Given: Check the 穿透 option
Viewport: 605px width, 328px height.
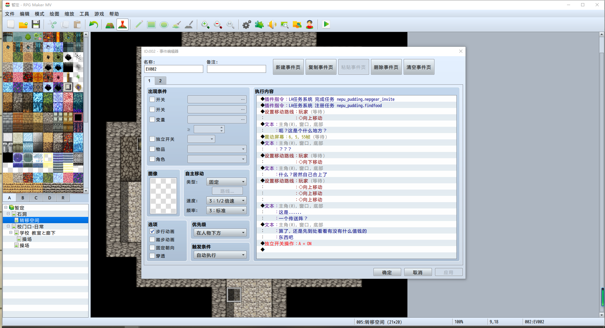Looking at the screenshot, I should click(x=152, y=256).
